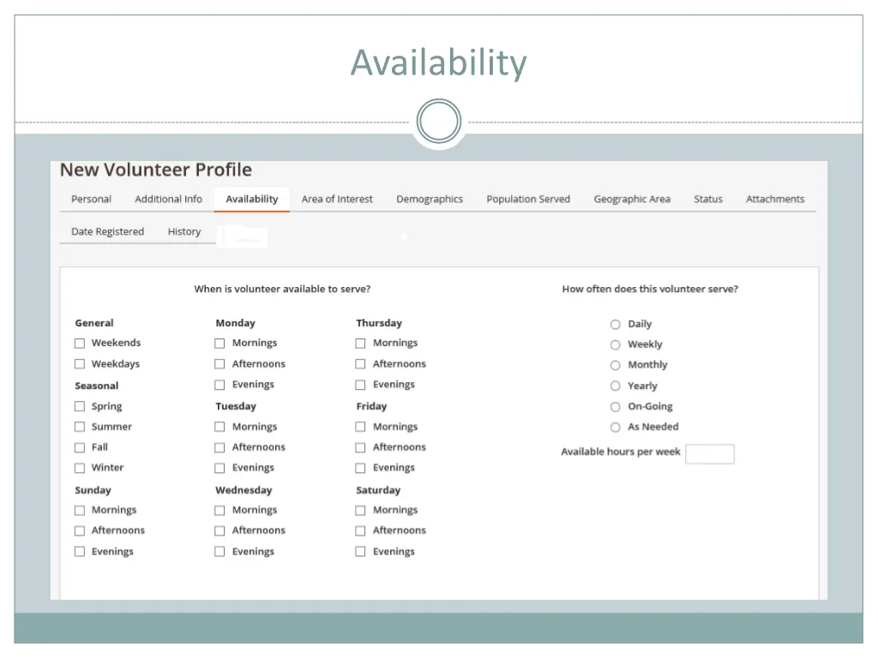Select the On-Going radio option
Viewport: 878px width, 658px height.
616,407
